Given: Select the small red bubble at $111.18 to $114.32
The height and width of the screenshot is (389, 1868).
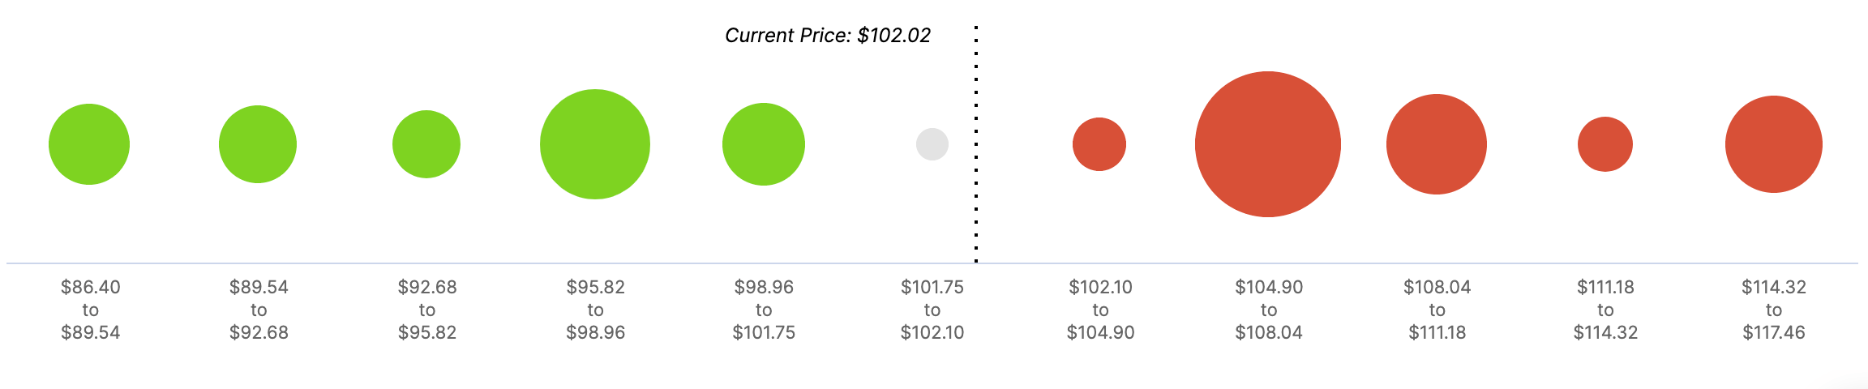Looking at the screenshot, I should tap(1605, 144).
